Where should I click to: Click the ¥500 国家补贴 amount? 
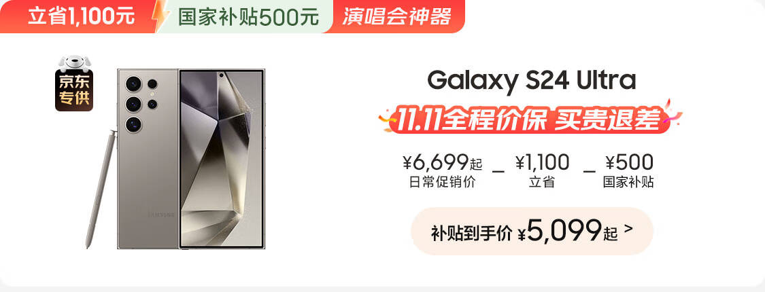pos(628,170)
